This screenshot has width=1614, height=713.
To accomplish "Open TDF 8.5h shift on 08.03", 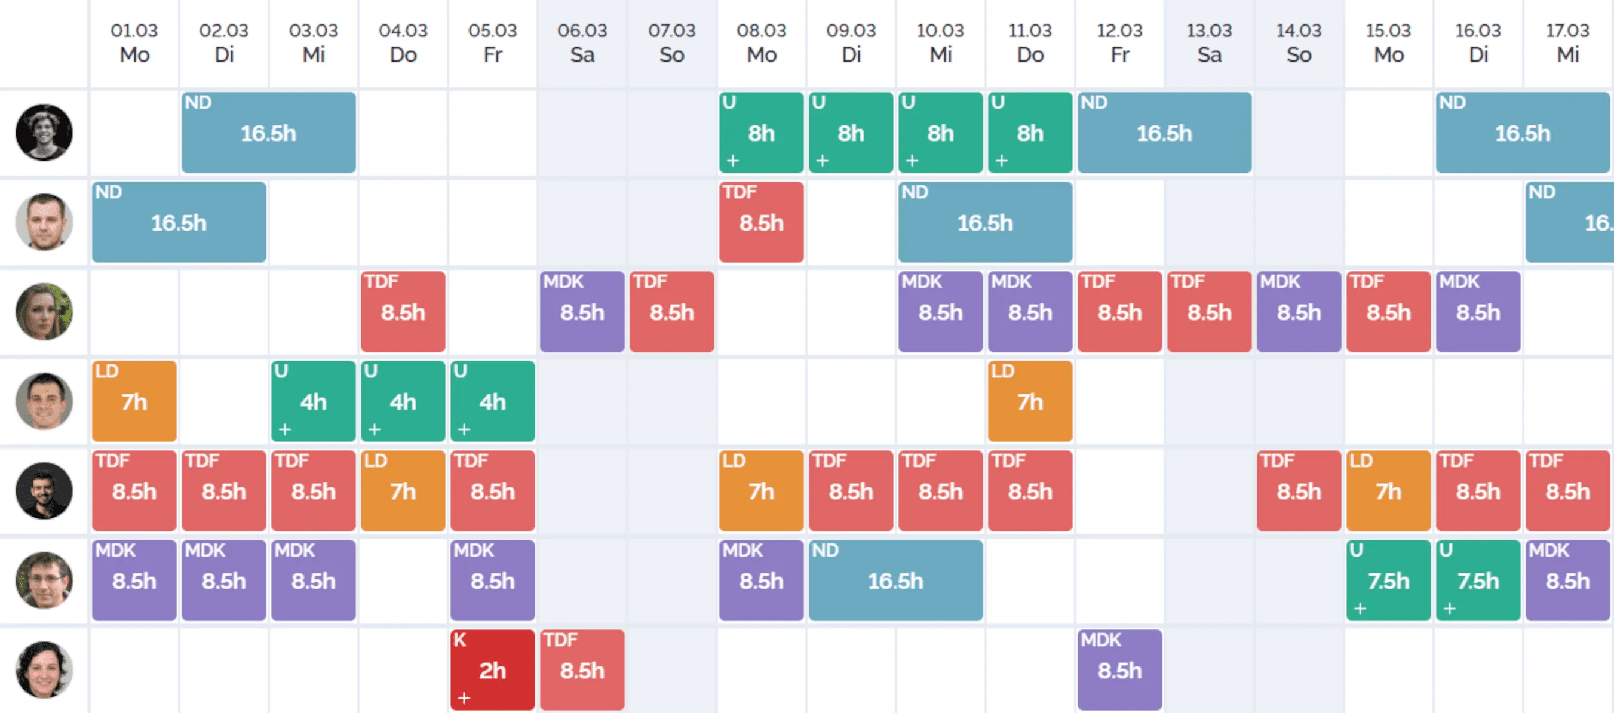I will pyautogui.click(x=761, y=222).
